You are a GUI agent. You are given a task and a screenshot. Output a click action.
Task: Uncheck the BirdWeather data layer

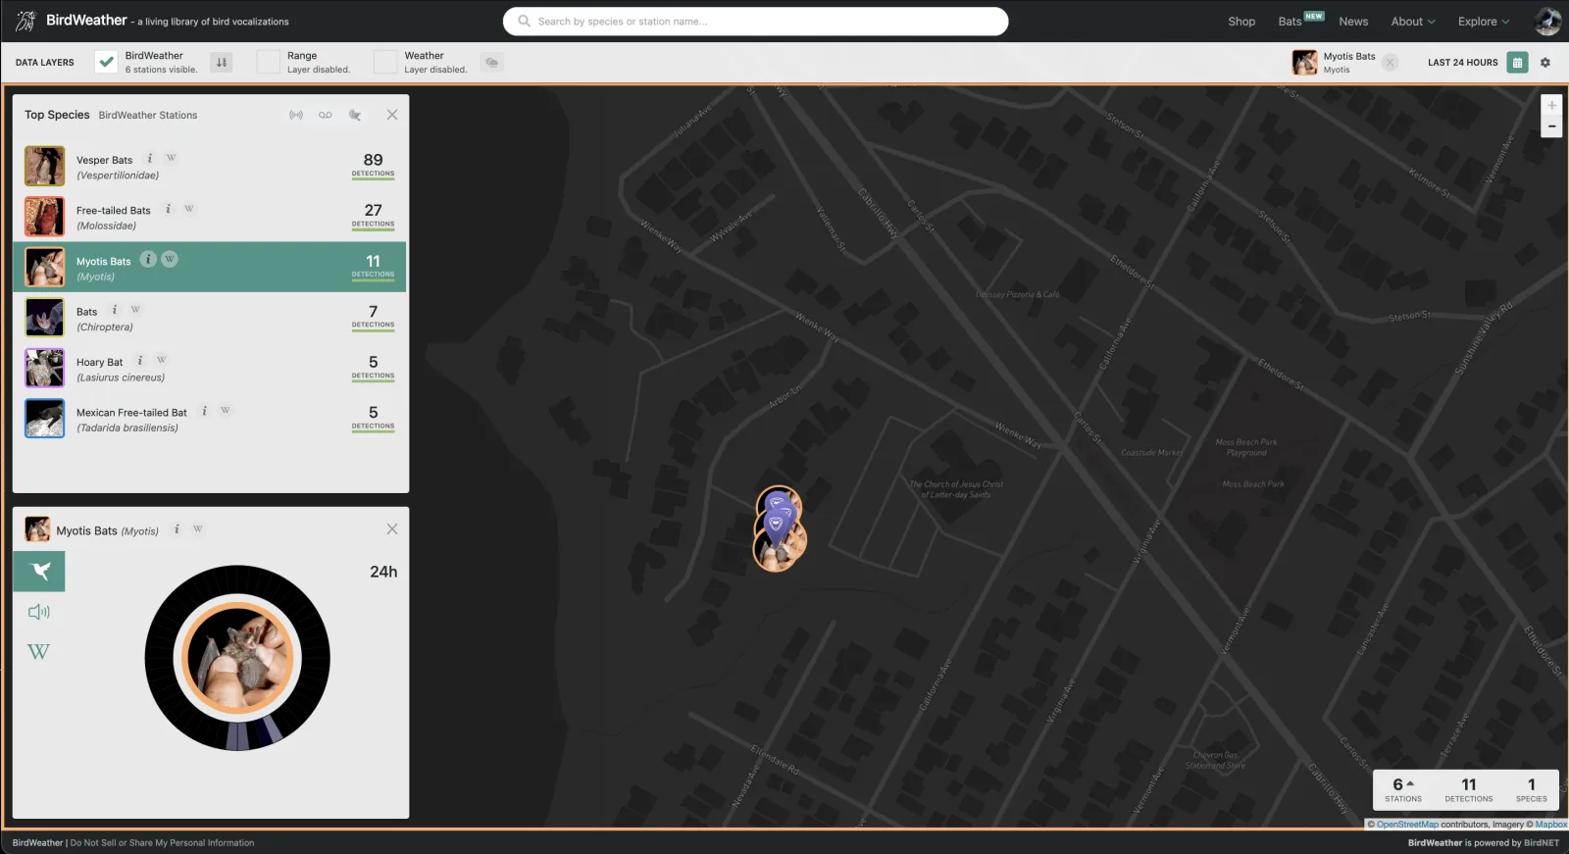[106, 62]
